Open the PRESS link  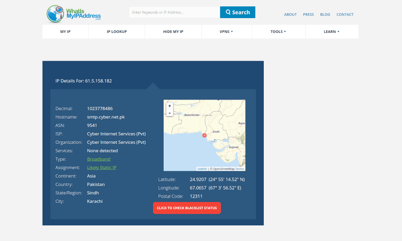coord(308,14)
